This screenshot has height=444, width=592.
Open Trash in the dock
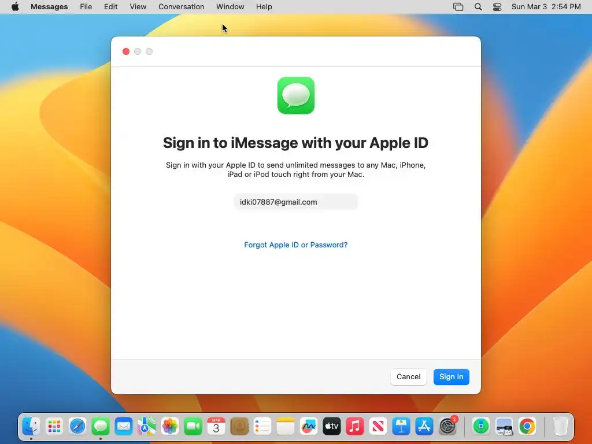point(561,426)
